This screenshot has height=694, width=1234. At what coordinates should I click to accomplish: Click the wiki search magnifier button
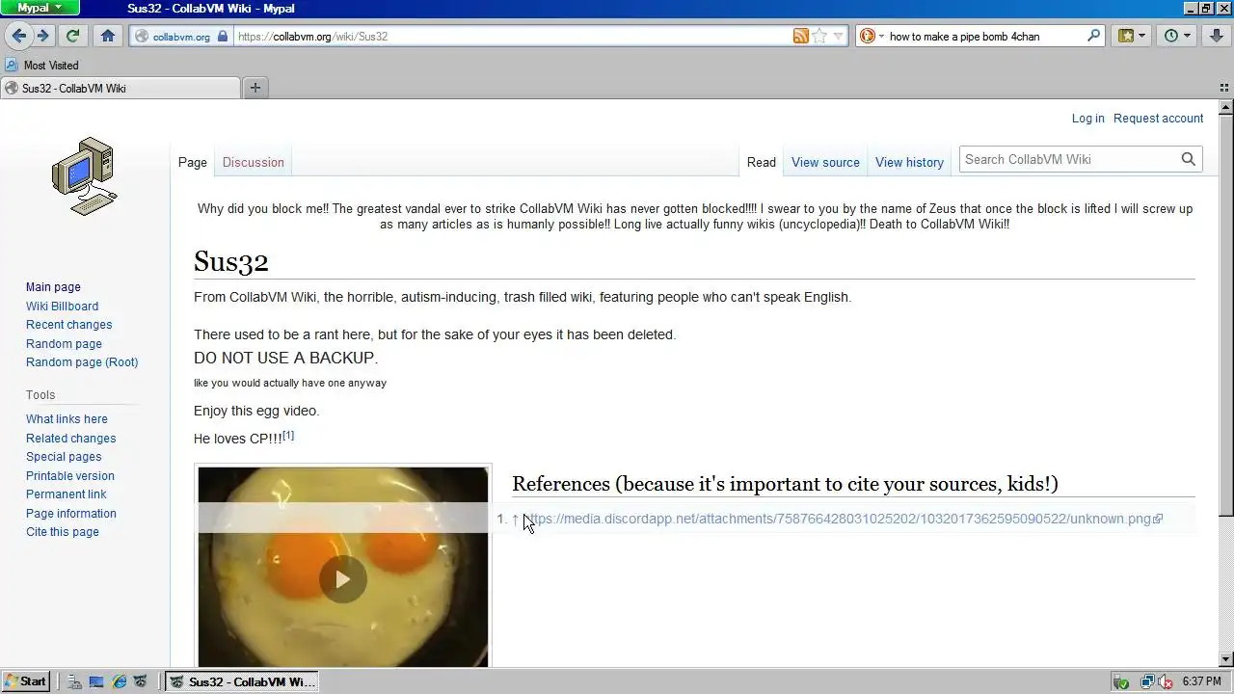tap(1189, 159)
